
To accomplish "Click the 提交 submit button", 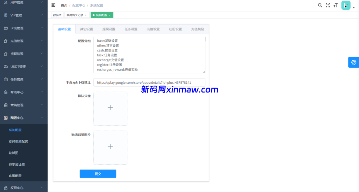I will [x=98, y=174].
